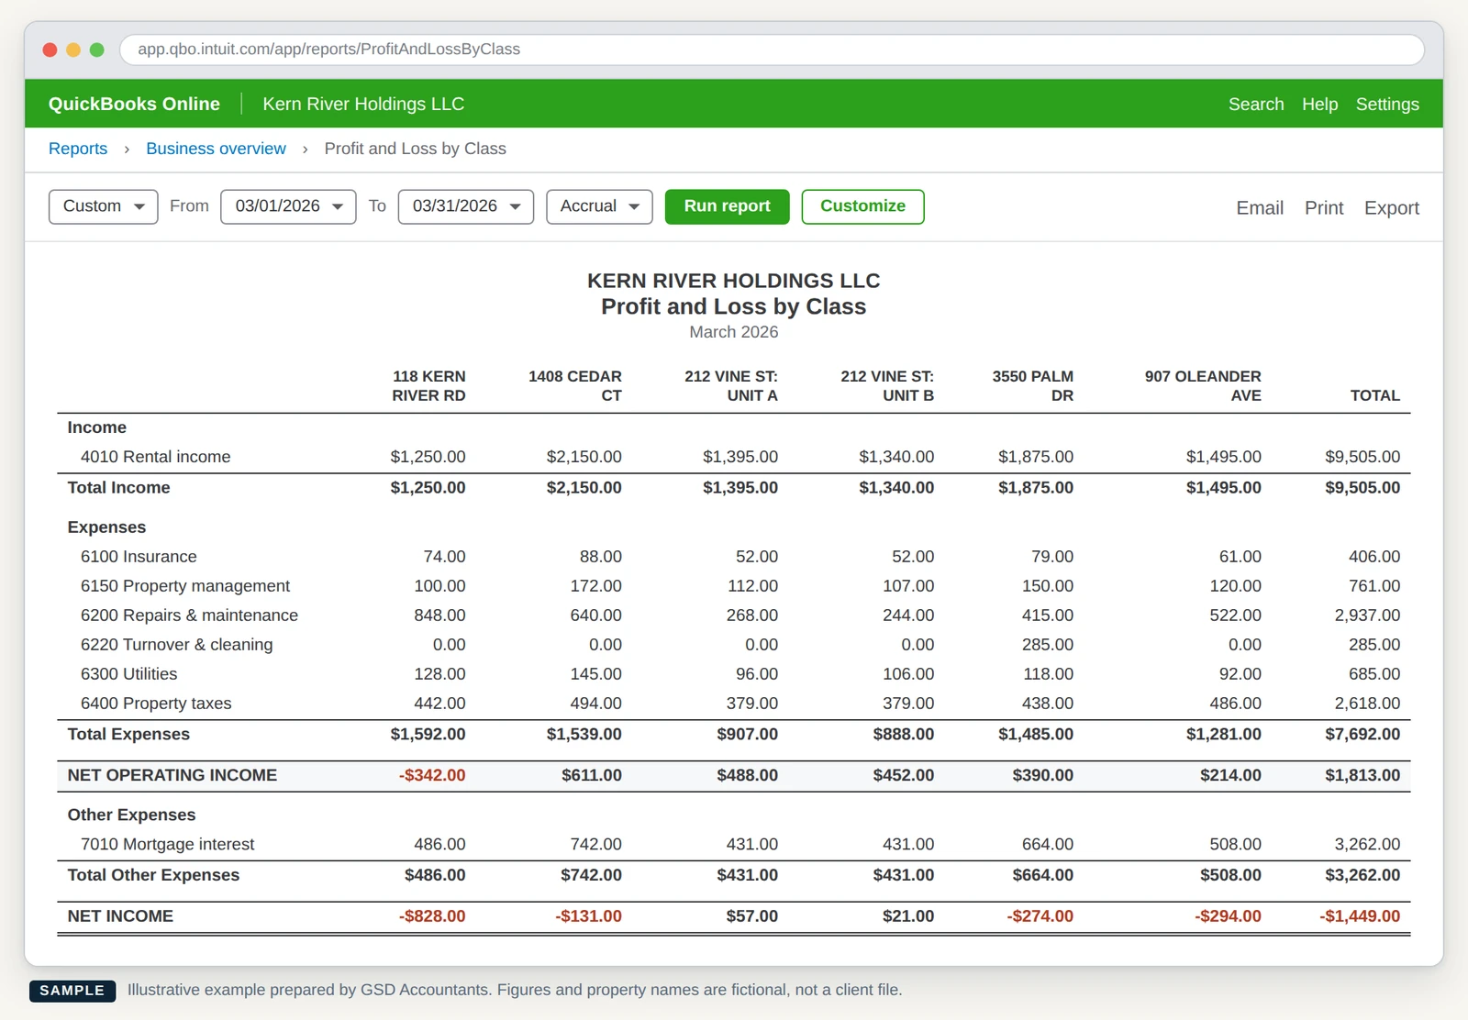Click the 6300 Utilities row label
The width and height of the screenshot is (1468, 1020).
pos(128,674)
